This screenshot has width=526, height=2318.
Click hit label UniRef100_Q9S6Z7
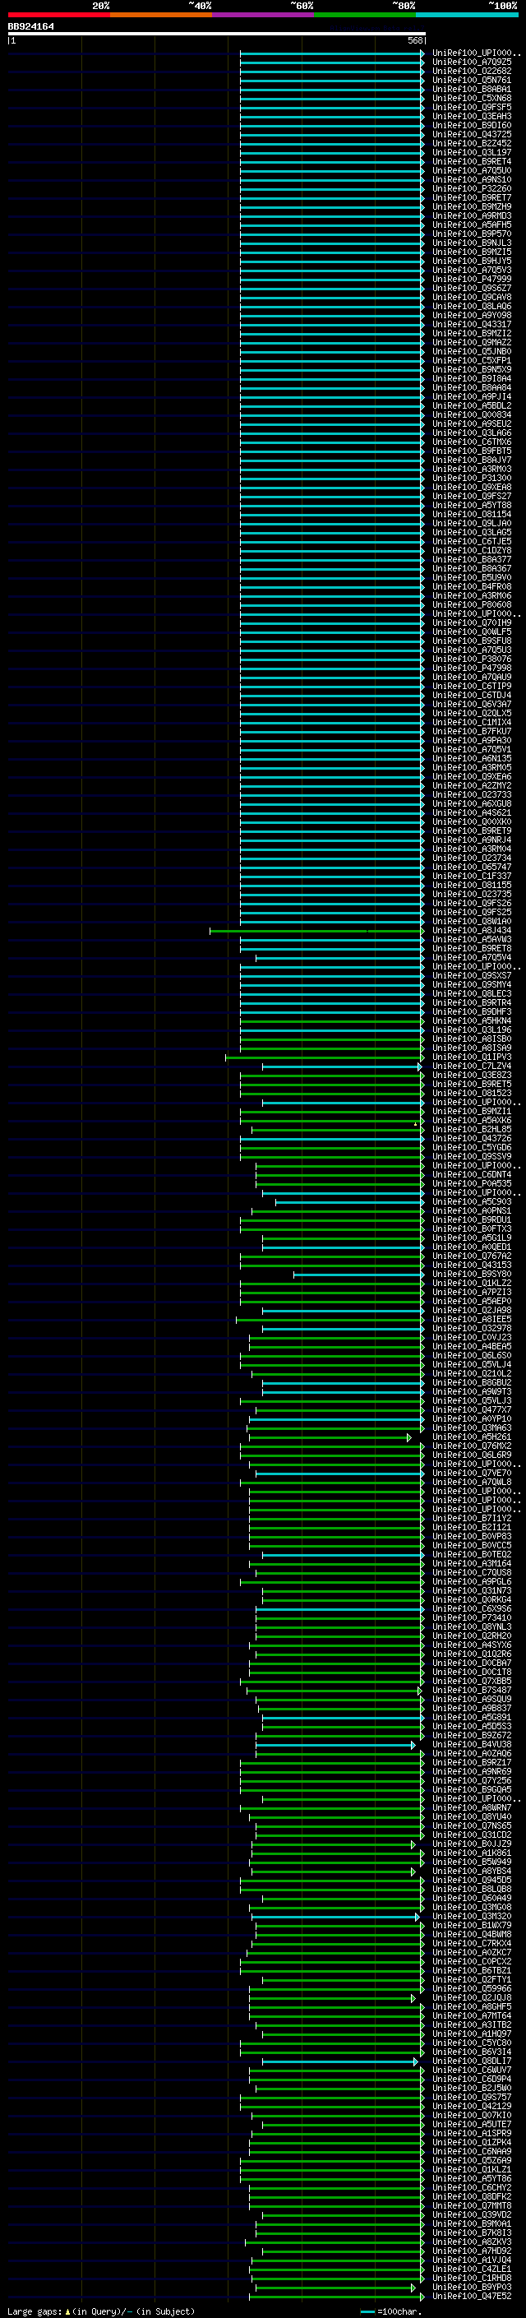(x=471, y=289)
